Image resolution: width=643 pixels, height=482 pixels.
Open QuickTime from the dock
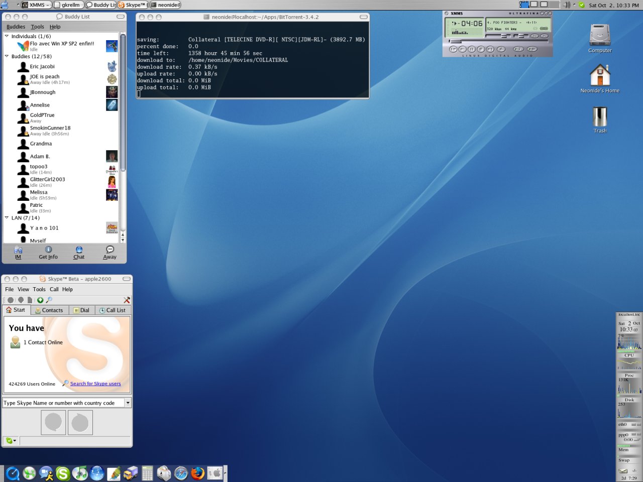pos(13,473)
